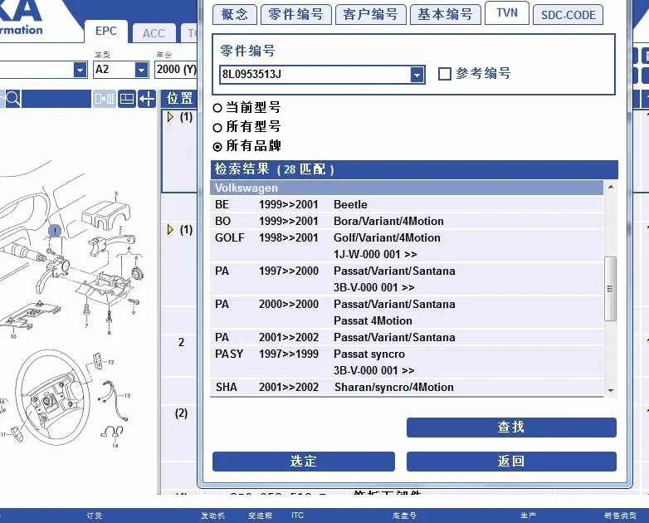Select the PASY Passat syncro row
Image resolution: width=649 pixels, height=523 pixels.
click(407, 362)
